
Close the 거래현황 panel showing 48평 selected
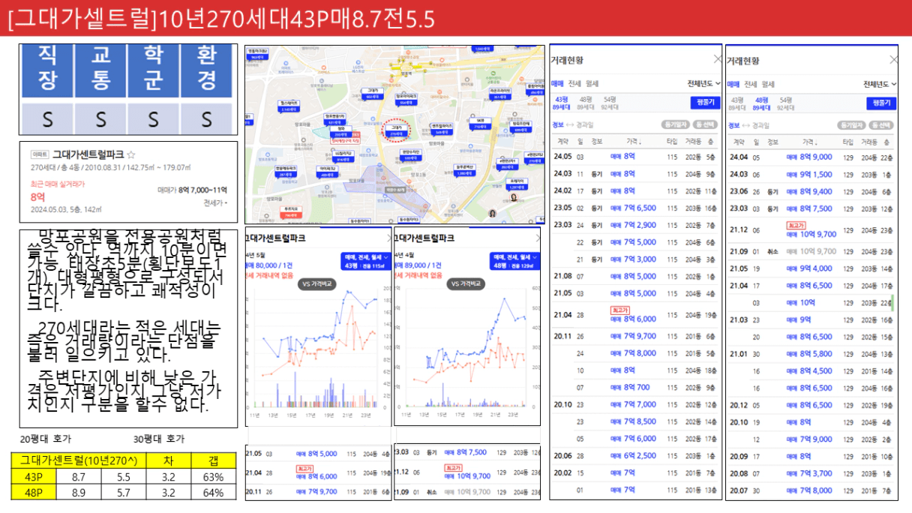893,59
